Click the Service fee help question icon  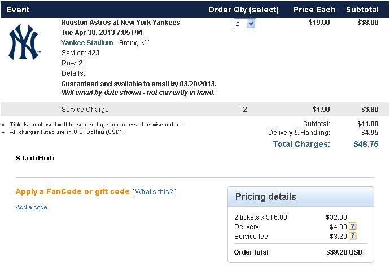pos(352,235)
